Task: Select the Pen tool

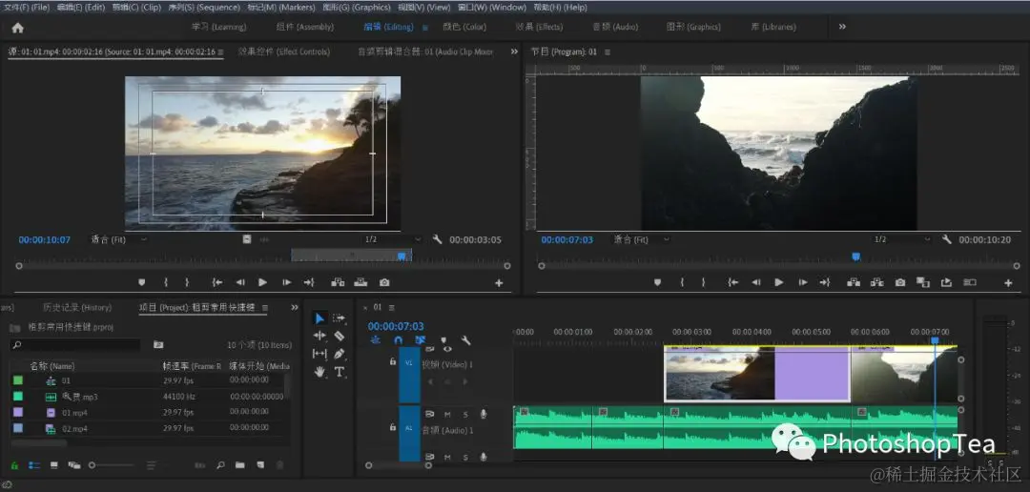Action: pyautogui.click(x=339, y=354)
